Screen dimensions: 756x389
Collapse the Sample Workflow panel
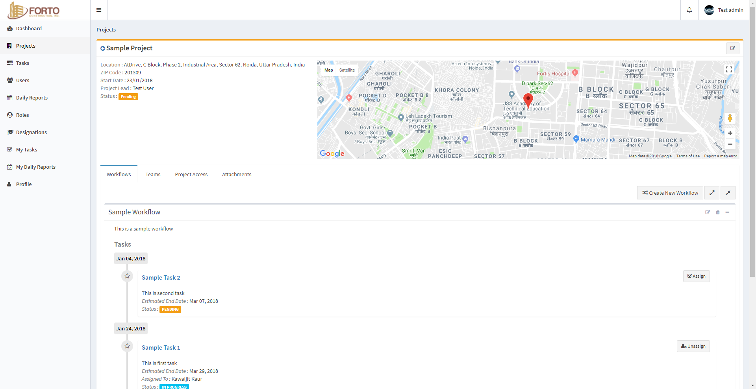click(x=727, y=212)
